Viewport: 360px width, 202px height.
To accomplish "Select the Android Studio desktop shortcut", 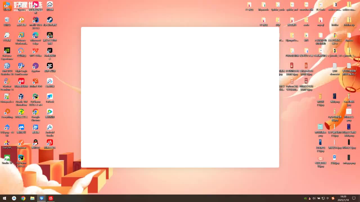I will click(x=50, y=130).
